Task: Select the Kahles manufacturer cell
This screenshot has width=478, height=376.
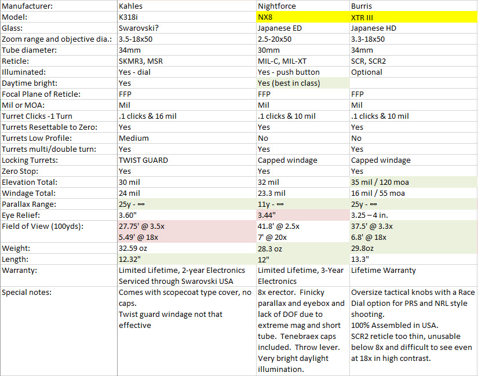Action: (x=185, y=6)
